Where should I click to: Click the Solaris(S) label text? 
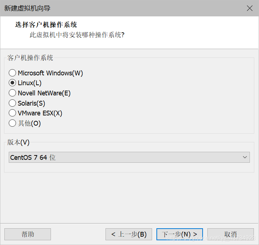31,103
